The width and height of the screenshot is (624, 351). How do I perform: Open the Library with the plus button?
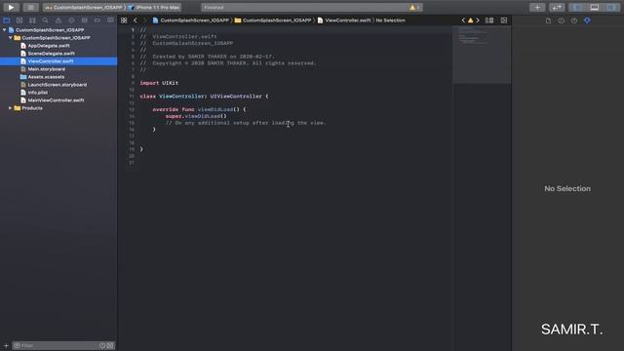coord(537,7)
